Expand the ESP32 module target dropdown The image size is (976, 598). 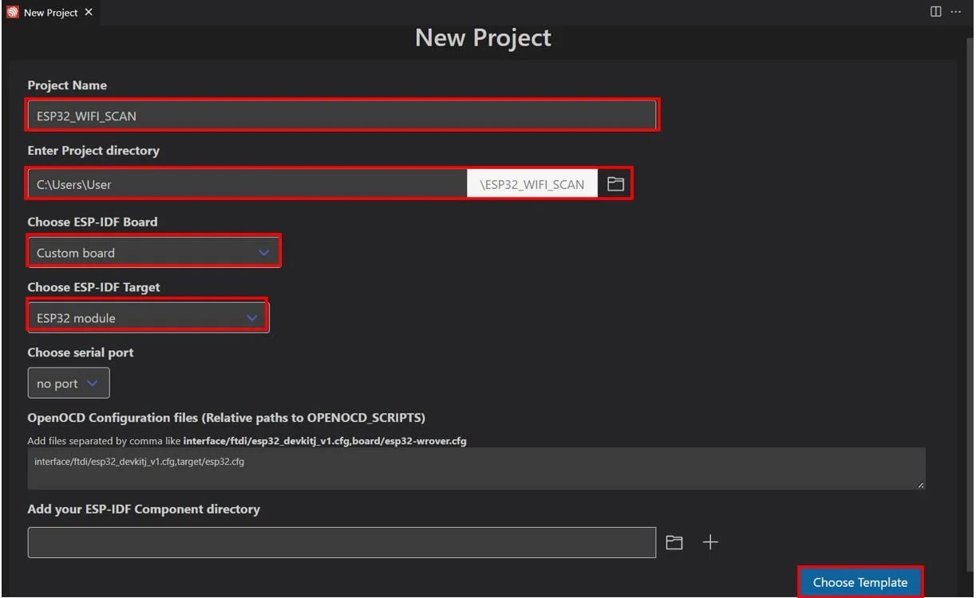148,317
